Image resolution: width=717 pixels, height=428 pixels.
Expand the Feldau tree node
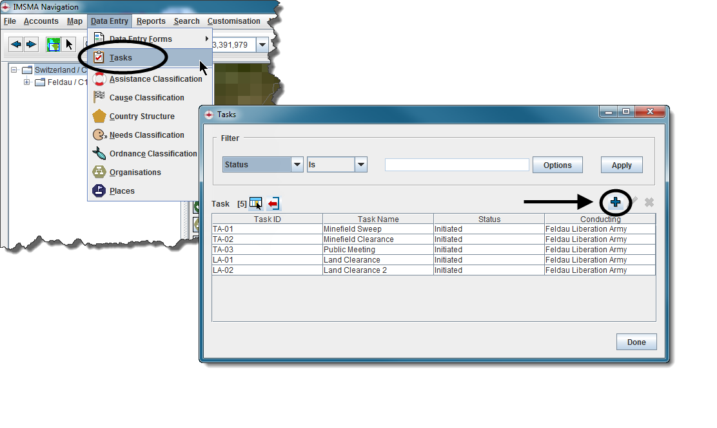click(x=27, y=82)
